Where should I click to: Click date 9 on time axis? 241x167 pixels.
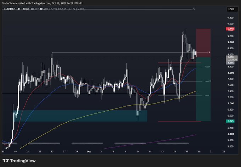pyautogui.click(x=138, y=151)
